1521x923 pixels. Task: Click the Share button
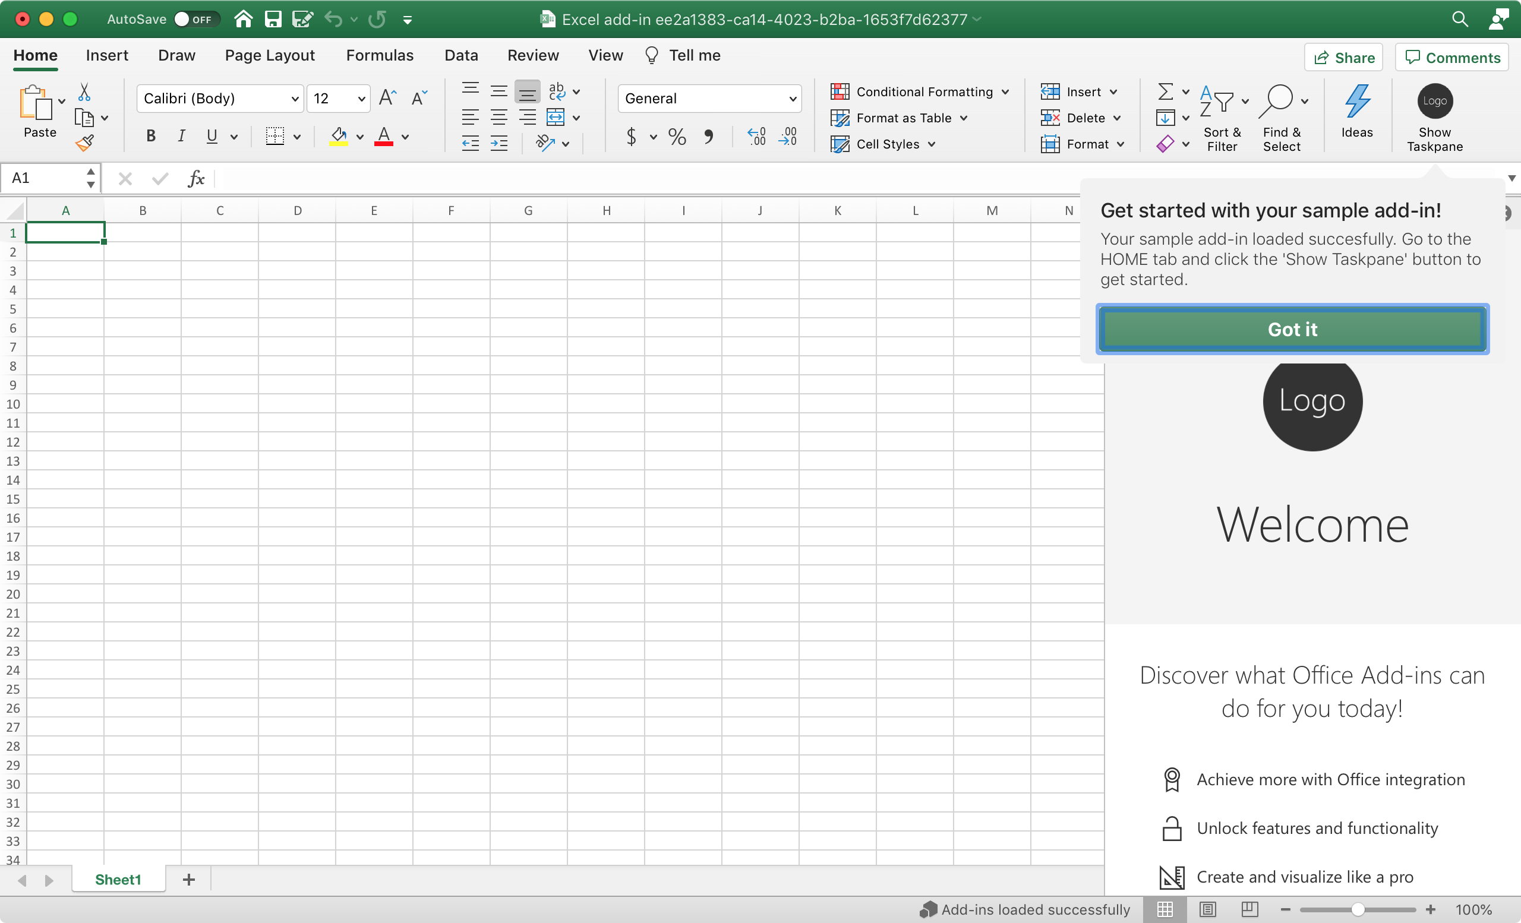1343,57
